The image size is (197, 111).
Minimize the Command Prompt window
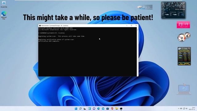tap(127, 26)
